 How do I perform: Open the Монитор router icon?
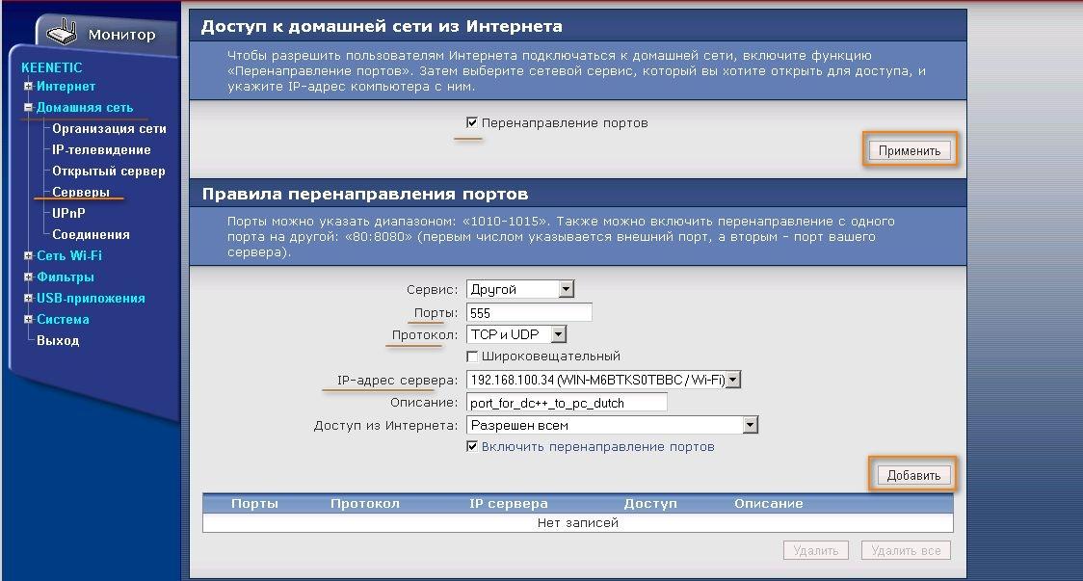coord(61,33)
